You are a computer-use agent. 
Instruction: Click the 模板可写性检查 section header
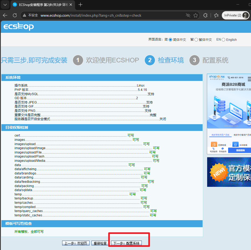[x=102, y=223]
